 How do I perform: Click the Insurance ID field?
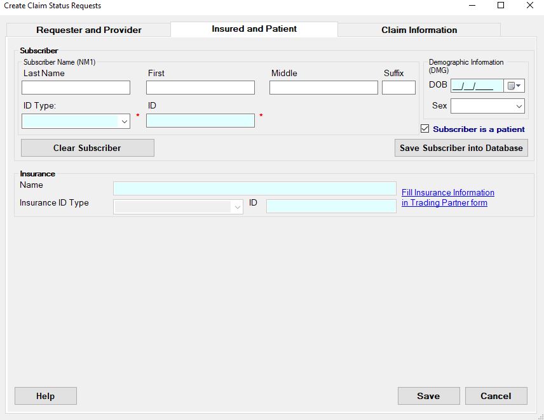[331, 206]
